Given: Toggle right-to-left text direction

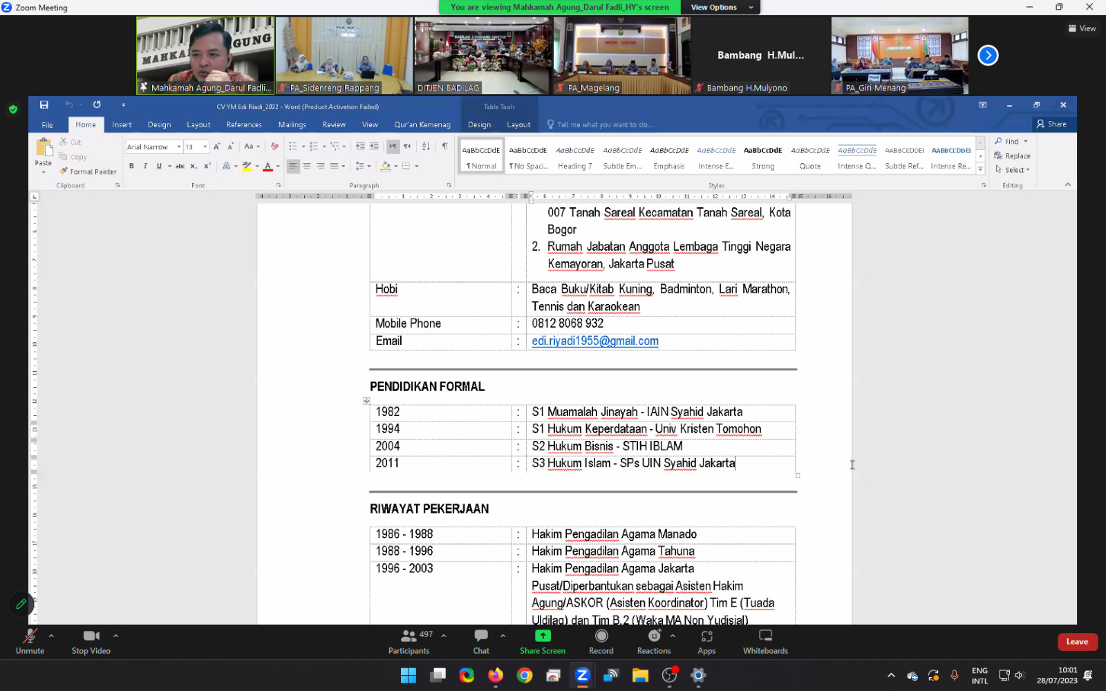Looking at the screenshot, I should click(407, 146).
